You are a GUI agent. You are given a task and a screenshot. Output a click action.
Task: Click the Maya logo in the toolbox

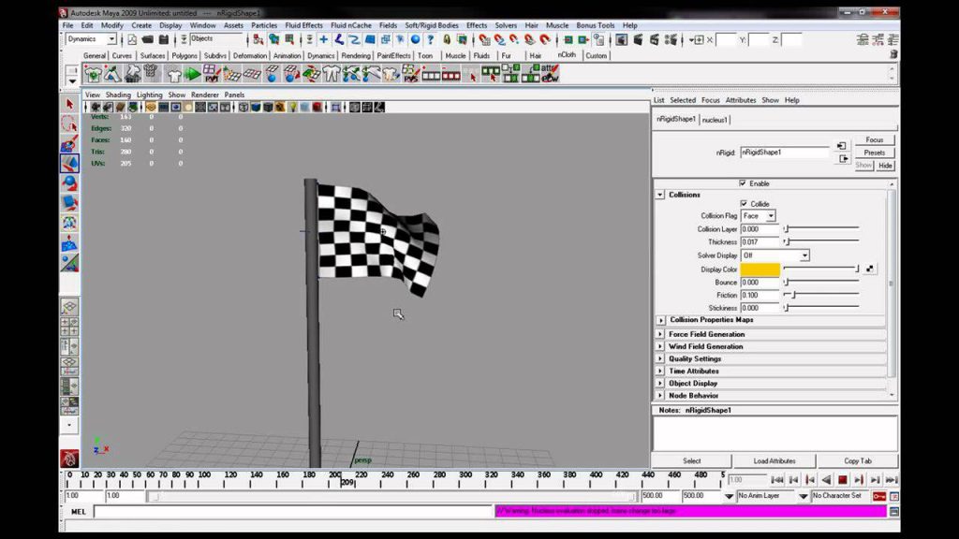pyautogui.click(x=69, y=459)
